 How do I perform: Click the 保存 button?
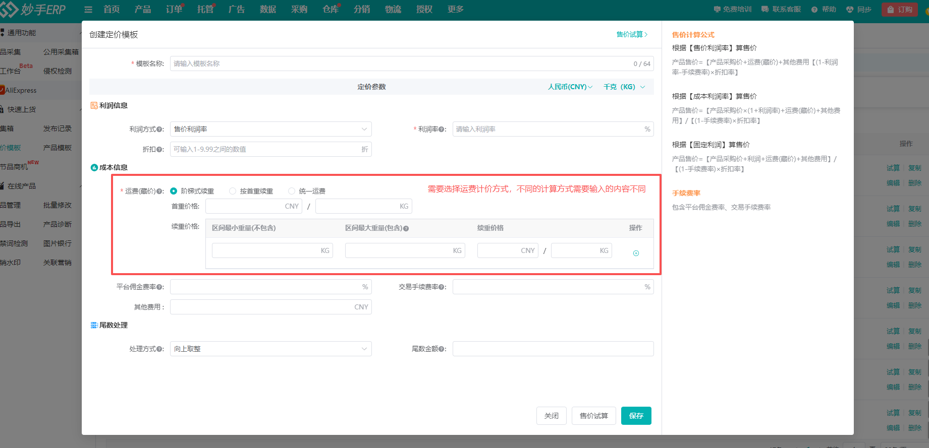coord(636,416)
